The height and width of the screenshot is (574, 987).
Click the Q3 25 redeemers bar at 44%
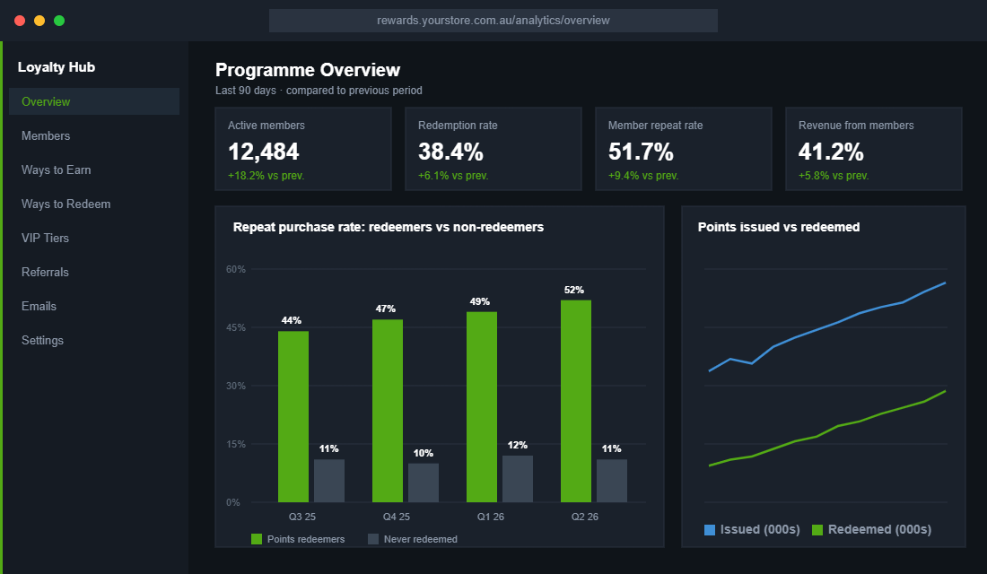pyautogui.click(x=293, y=417)
